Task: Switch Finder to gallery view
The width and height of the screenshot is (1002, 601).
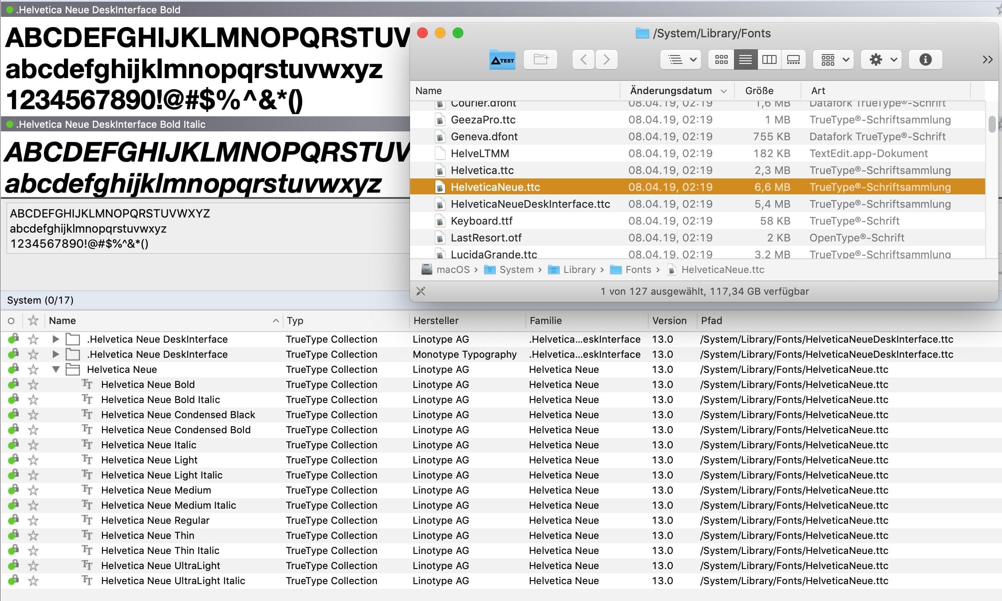Action: point(793,59)
